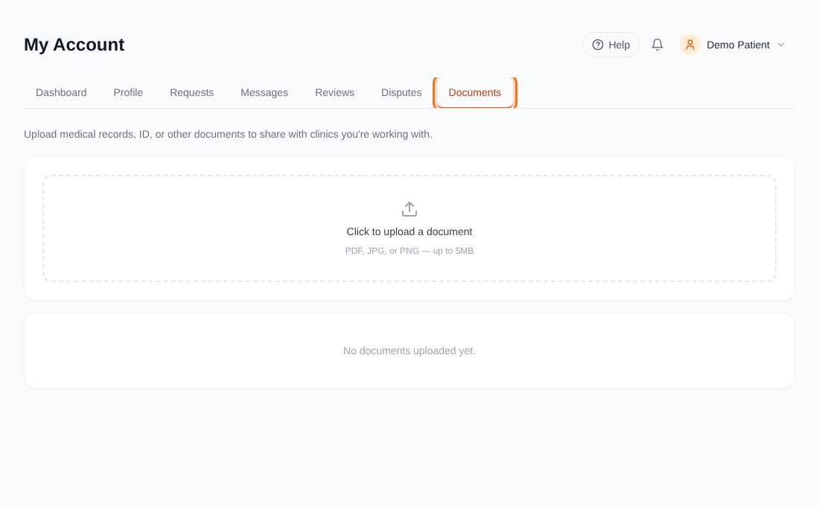This screenshot has height=506, width=819.
Task: Click the 'No documents uploaded yet.' message
Action: 409,351
